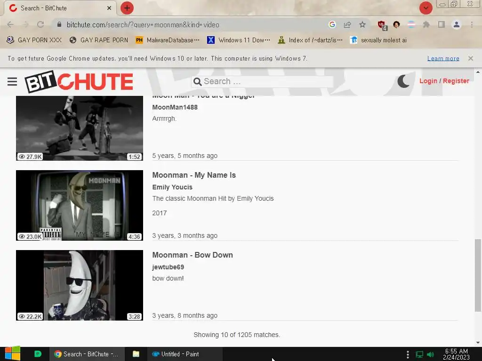Open the pastel striped extension icon
Image resolution: width=482 pixels, height=361 pixels.
pos(411,24)
